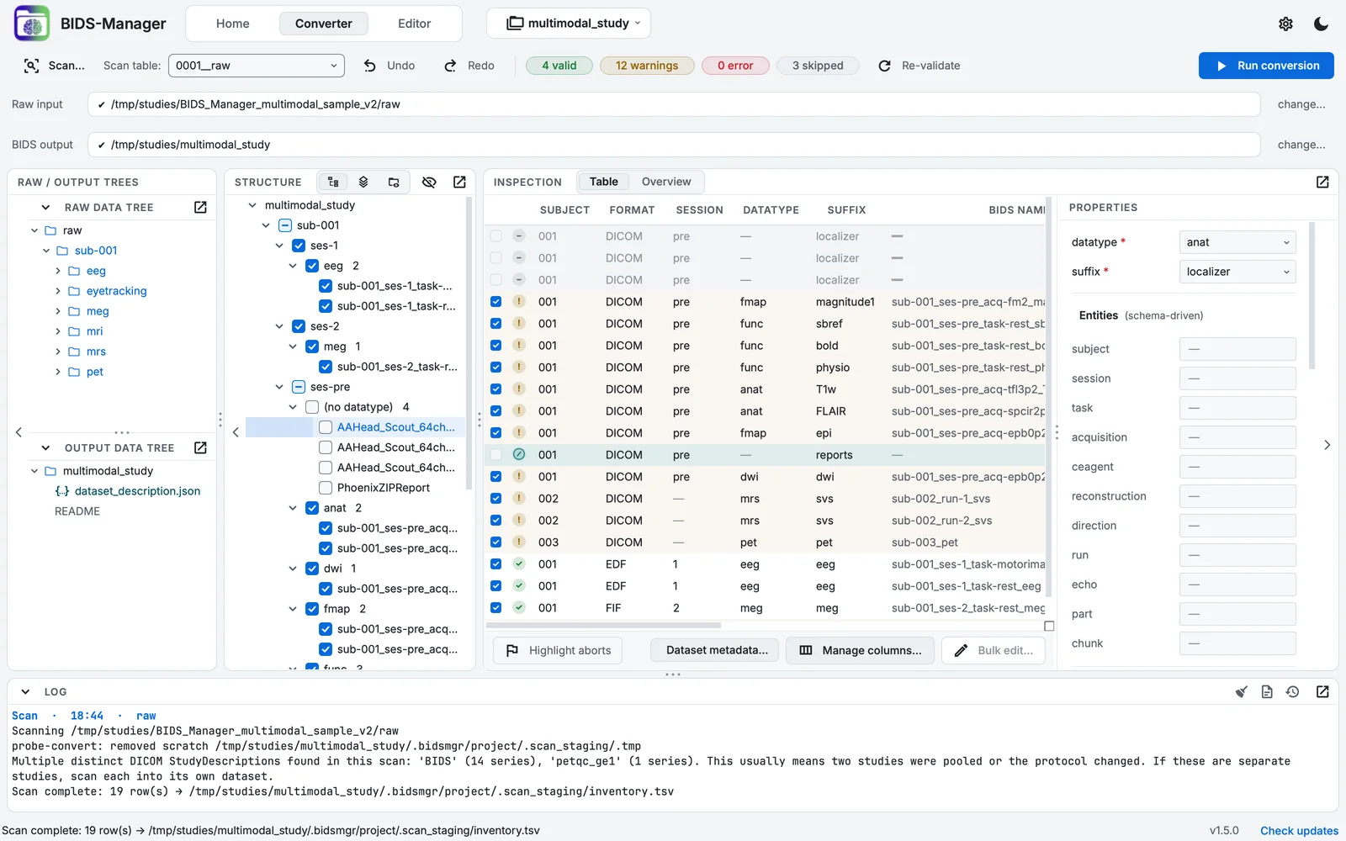Select the Structure layers view icon

tap(363, 182)
